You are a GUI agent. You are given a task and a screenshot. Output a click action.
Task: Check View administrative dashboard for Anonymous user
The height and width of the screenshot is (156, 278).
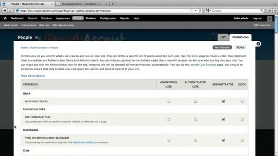point(169,140)
